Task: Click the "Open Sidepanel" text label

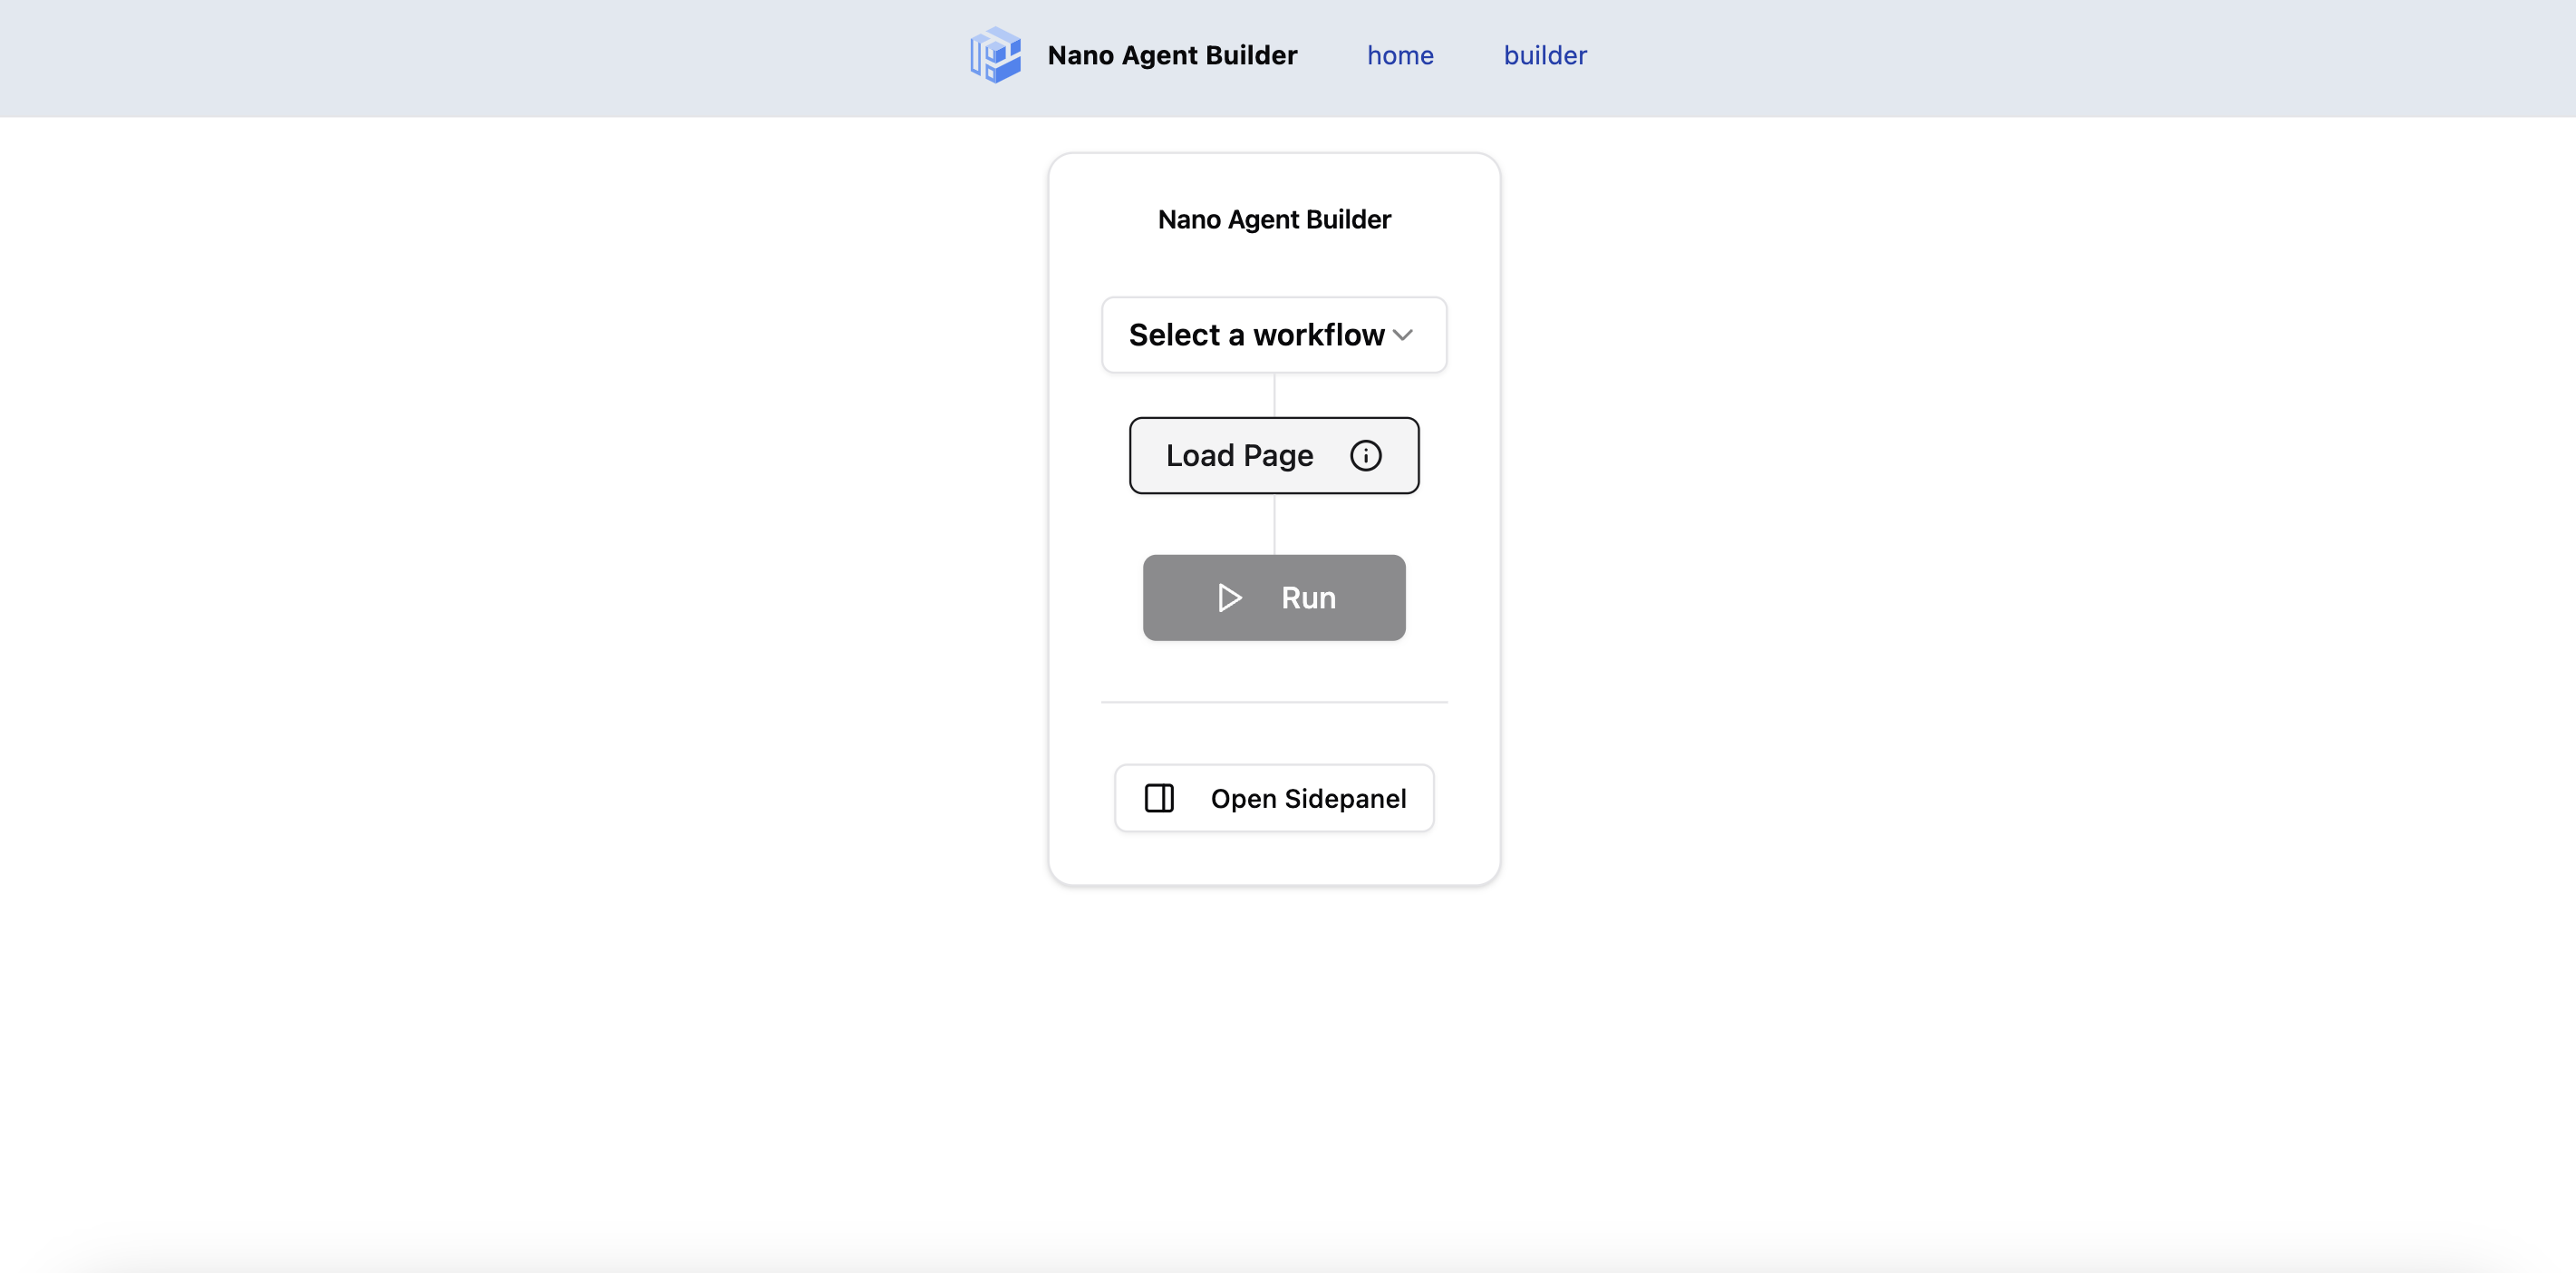Action: pyautogui.click(x=1307, y=799)
